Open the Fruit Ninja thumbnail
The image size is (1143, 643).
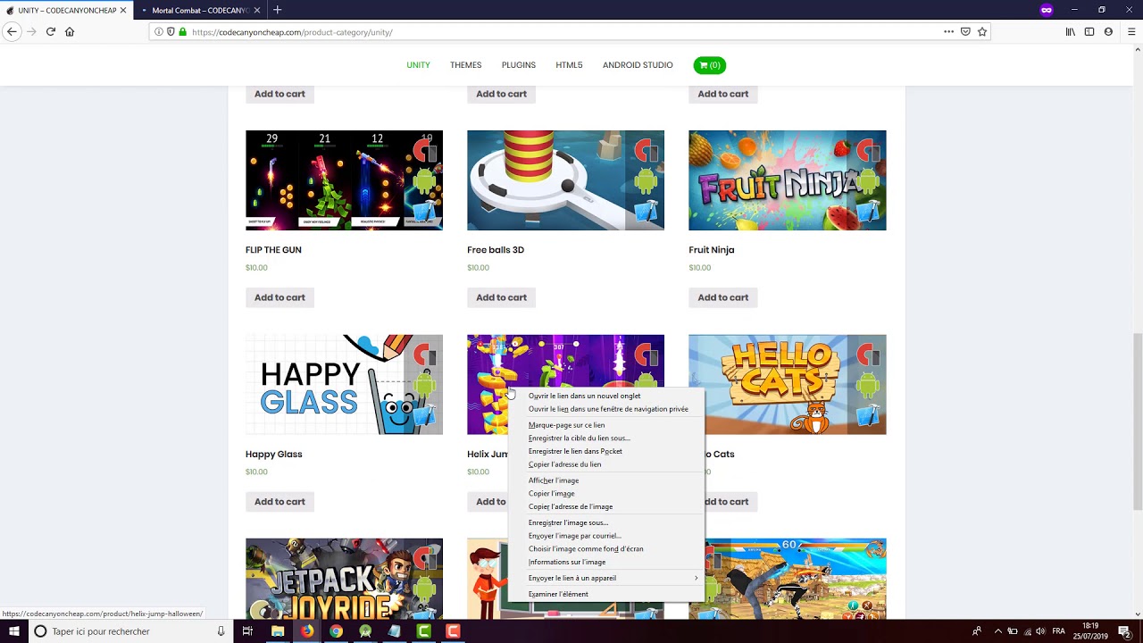tap(787, 180)
